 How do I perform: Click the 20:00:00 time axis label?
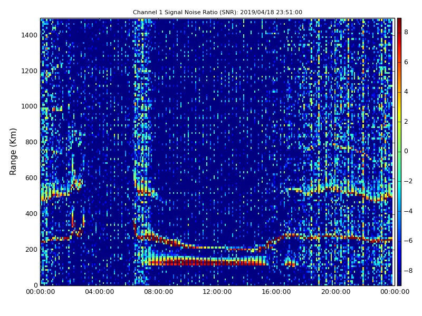[335, 292]
